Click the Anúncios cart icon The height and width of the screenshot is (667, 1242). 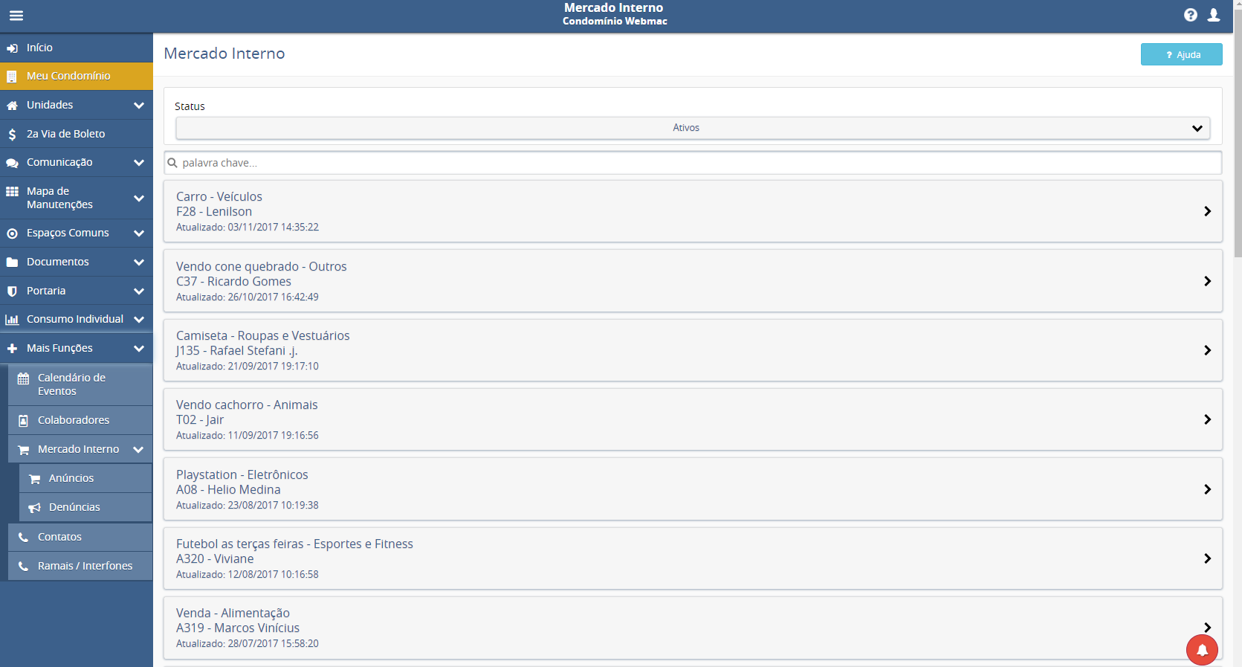(34, 479)
